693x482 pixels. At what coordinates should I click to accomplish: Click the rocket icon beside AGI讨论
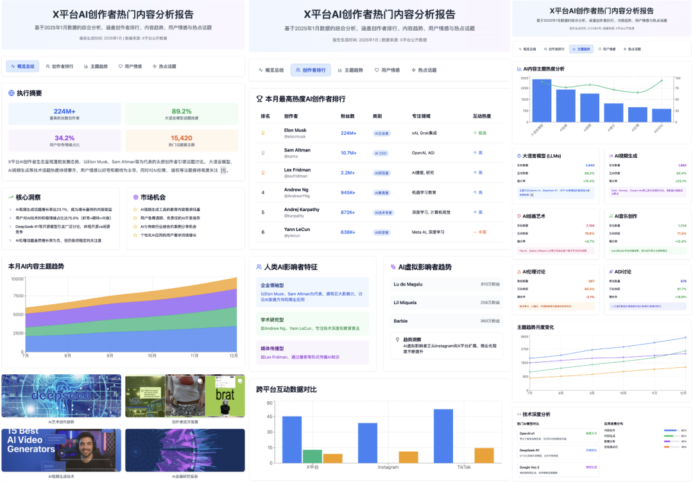pos(611,272)
